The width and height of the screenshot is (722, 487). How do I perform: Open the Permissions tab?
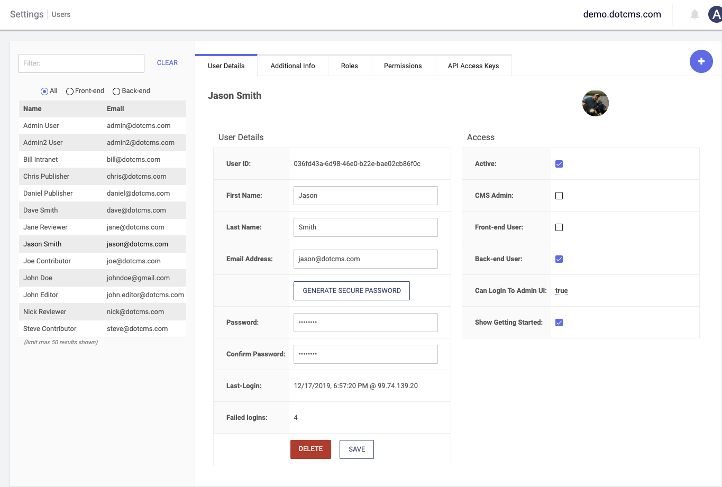click(403, 66)
